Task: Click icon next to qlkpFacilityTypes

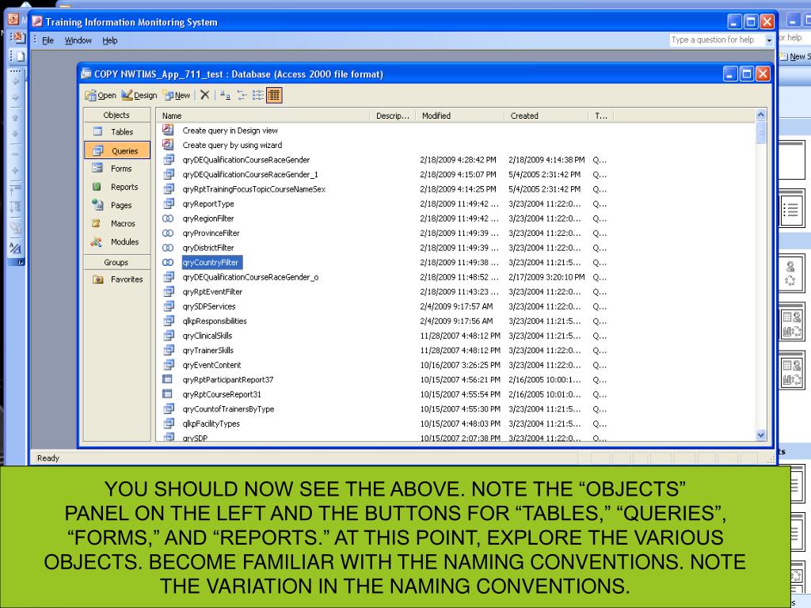Action: click(x=169, y=424)
